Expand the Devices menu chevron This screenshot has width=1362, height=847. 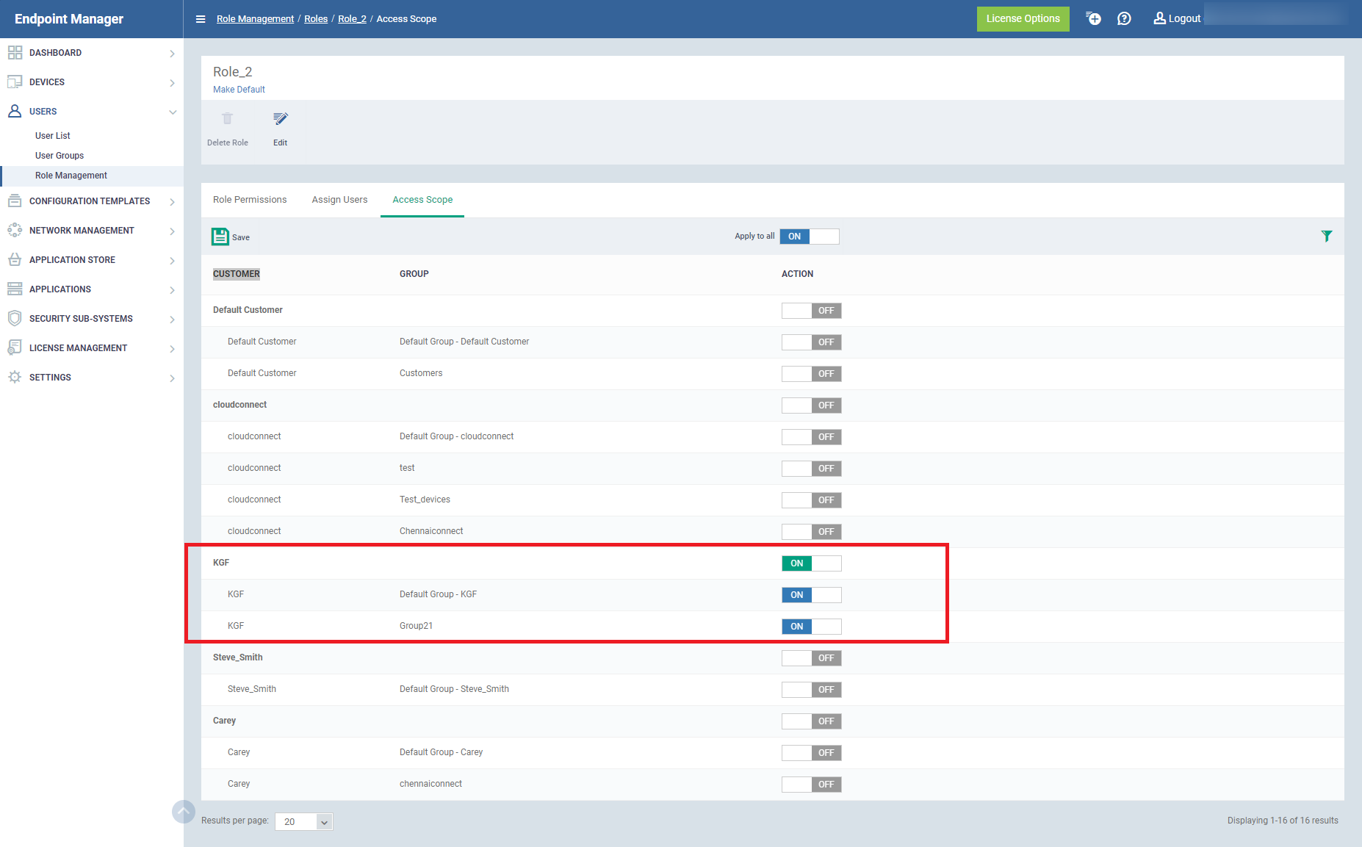point(172,83)
